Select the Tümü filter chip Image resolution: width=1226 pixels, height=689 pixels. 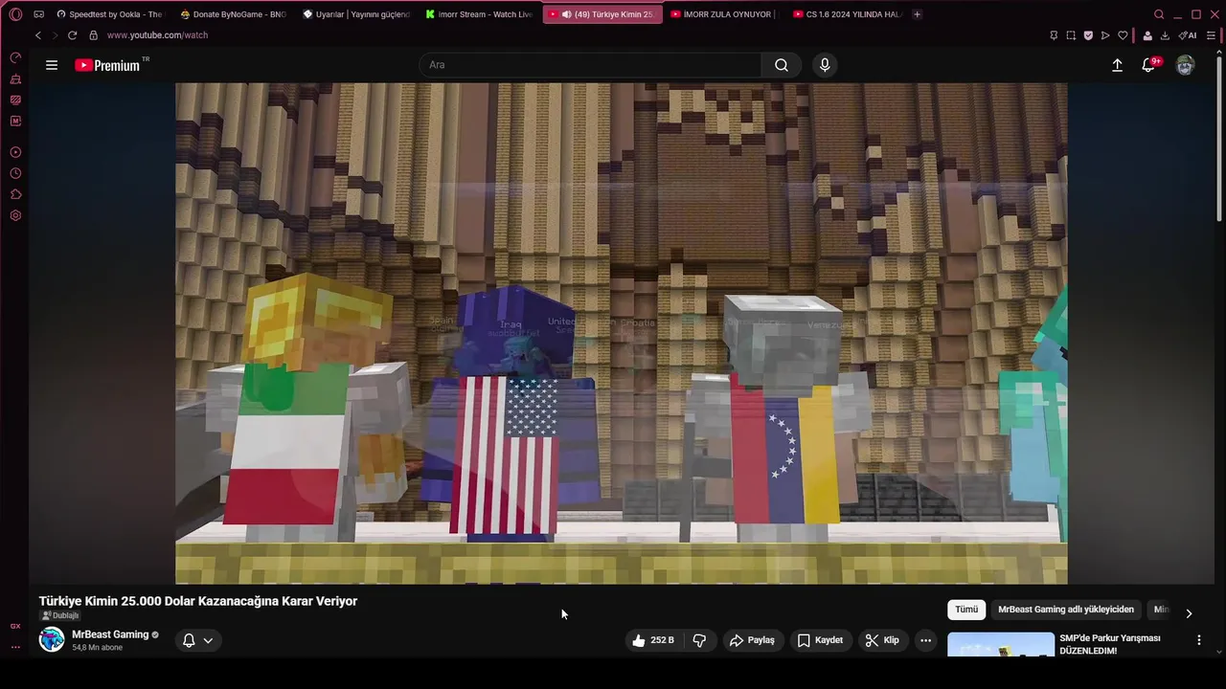point(966,610)
